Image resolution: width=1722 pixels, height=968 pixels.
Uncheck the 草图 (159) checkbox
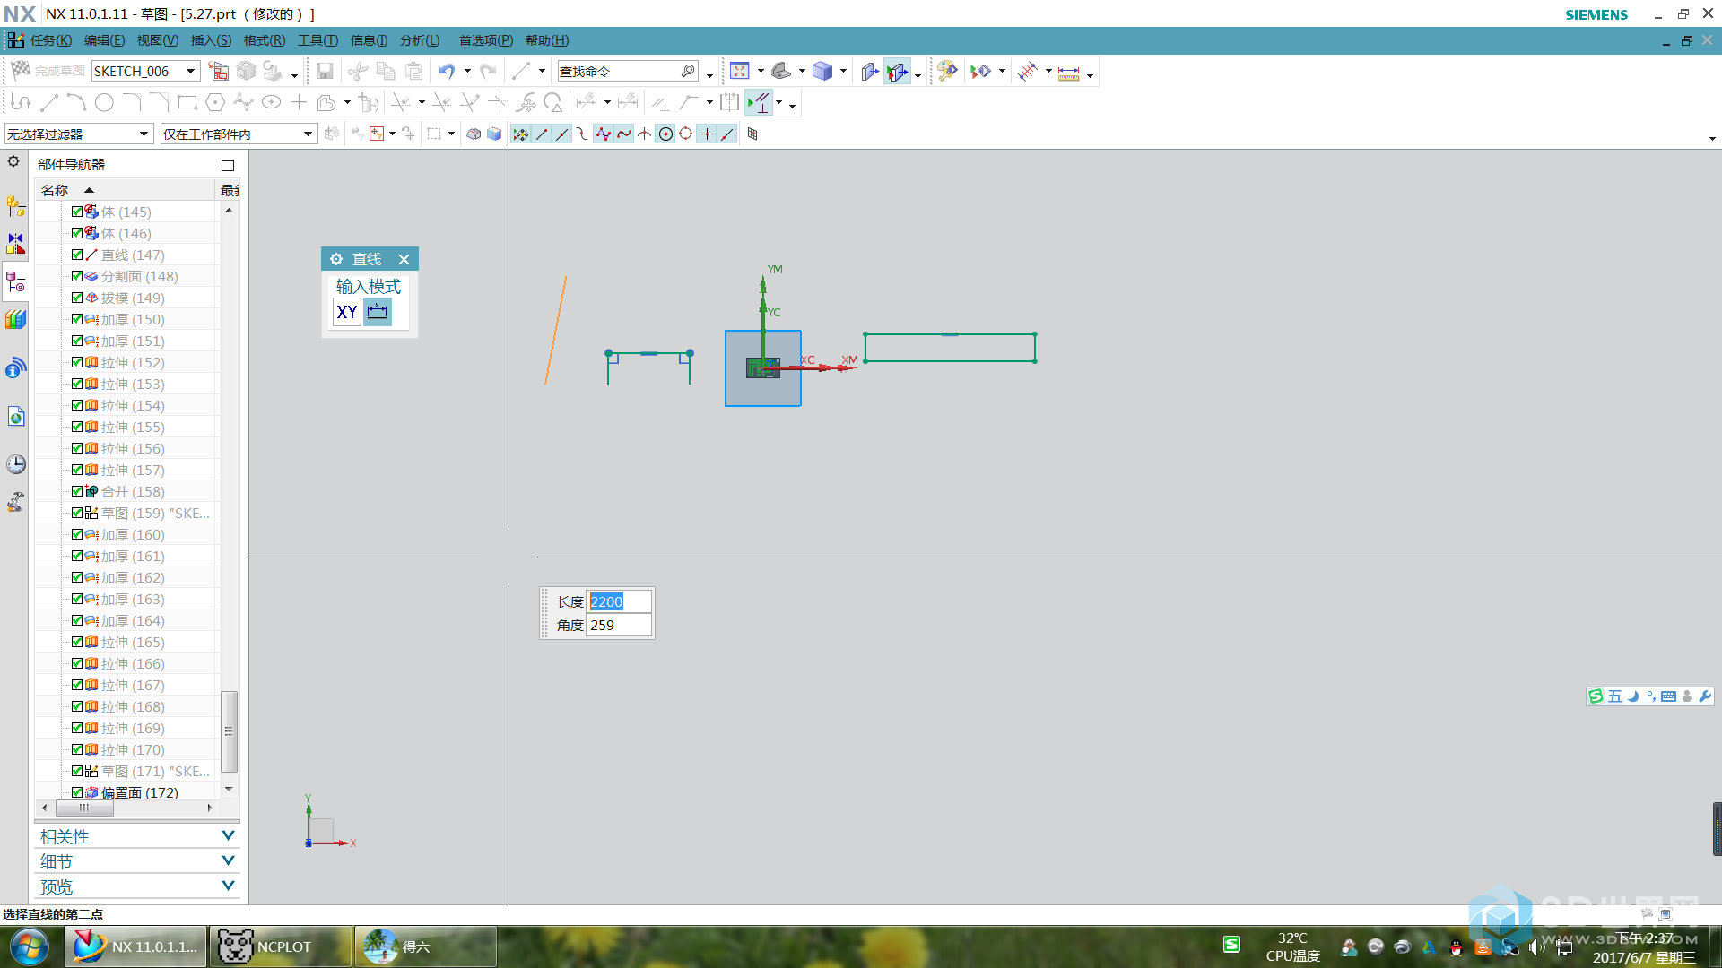click(77, 513)
